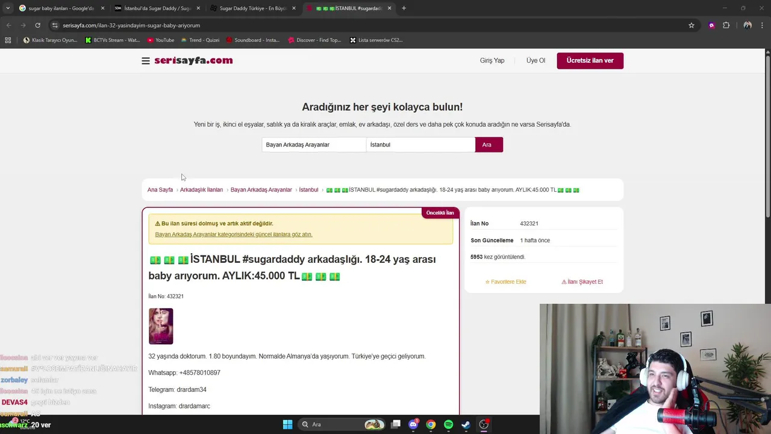Click the address bar URL
This screenshot has width=771, height=434.
131,25
